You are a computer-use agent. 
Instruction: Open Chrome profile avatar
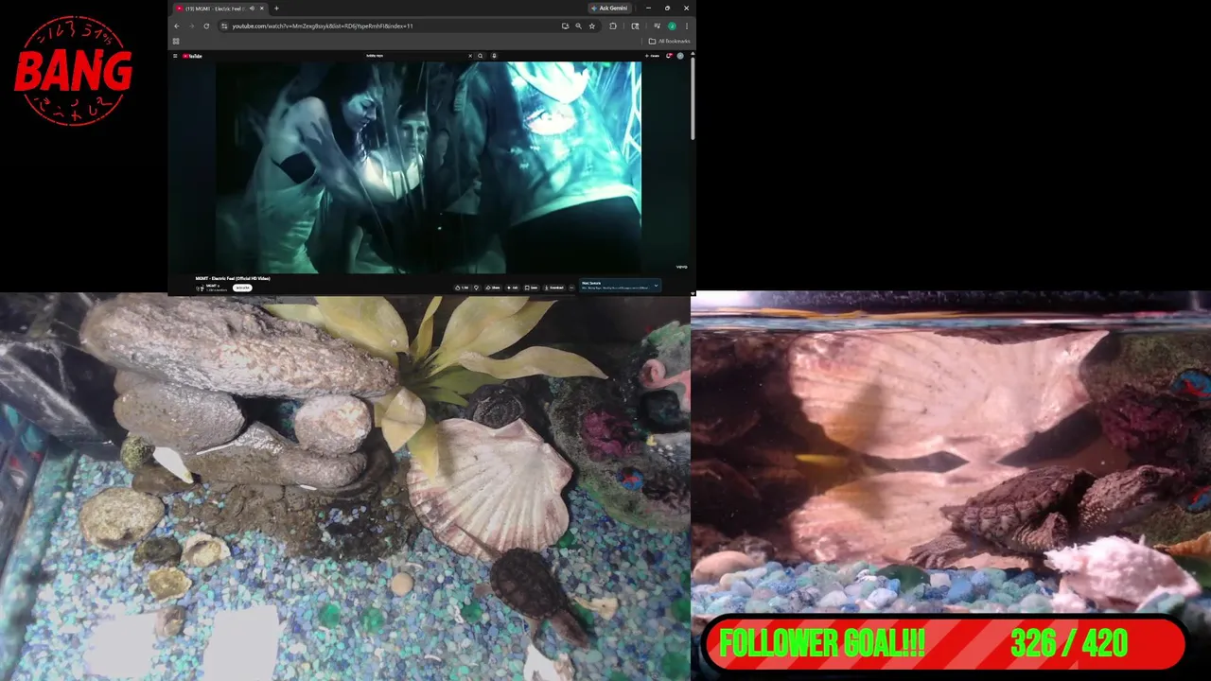(672, 26)
